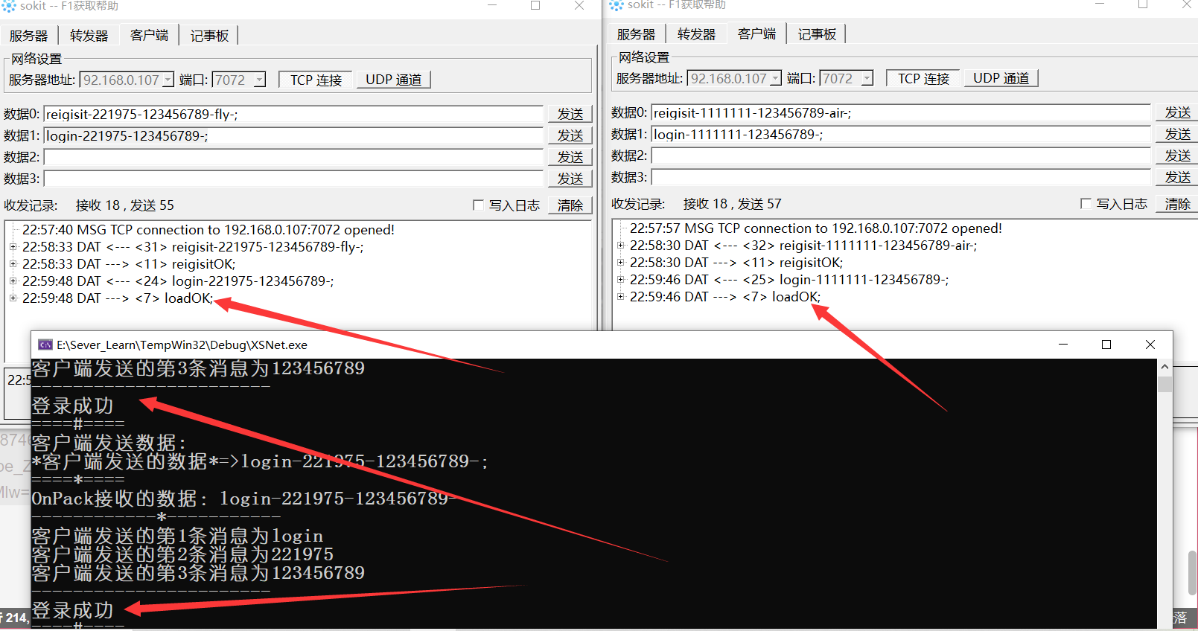Open the 记事板 tab in right sokit window
This screenshot has width=1198, height=631.
(817, 34)
